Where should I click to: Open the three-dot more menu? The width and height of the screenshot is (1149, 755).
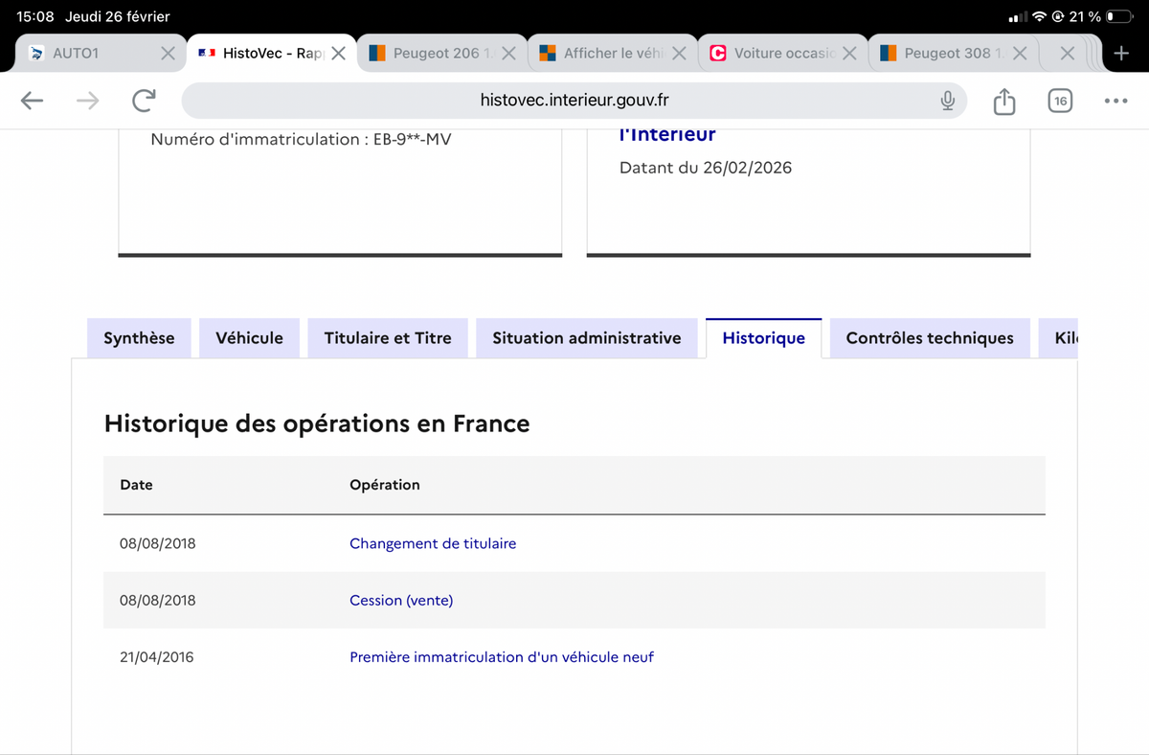1115,101
